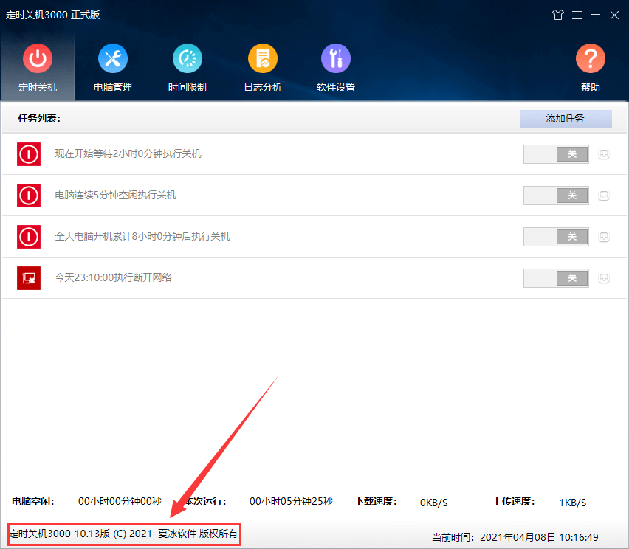Select task text 现在开始等待2小时0分钟执行关机
629x549 pixels.
tap(128, 154)
